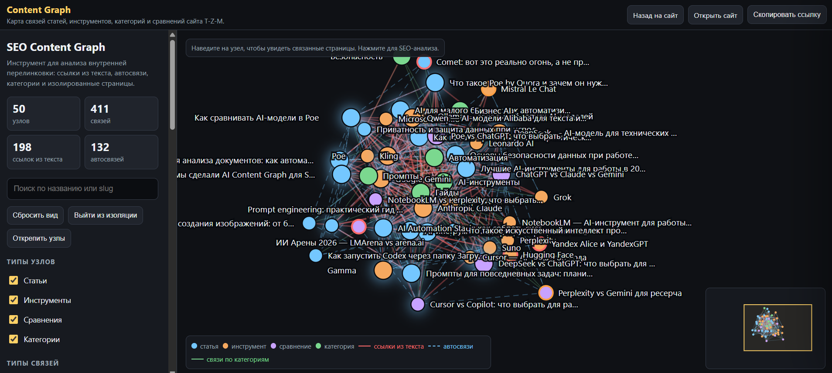832x373 pixels.
Task: Copy the link with 'Скопировать ссылку'
Action: click(x=787, y=15)
